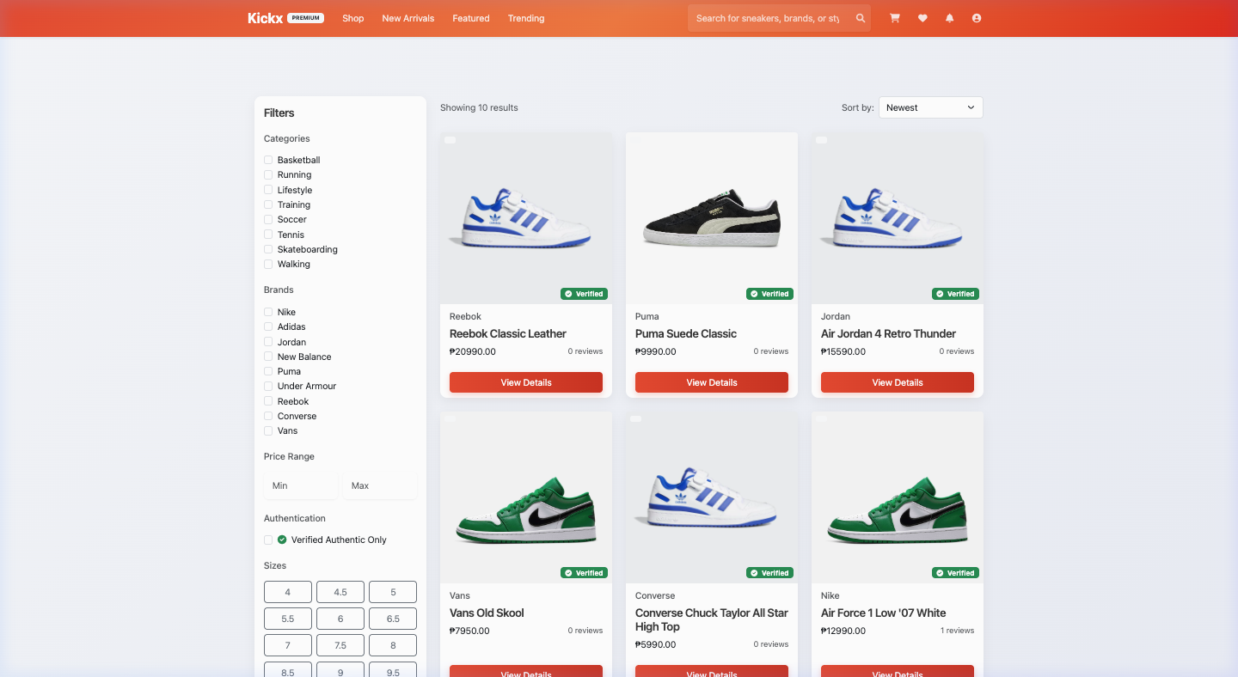1238x677 pixels.
Task: Tick the Tennis category checkbox
Action: point(268,235)
